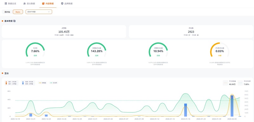The image size is (254, 122).
Task: Click the blue bar at 2026-01-16
Action: pyautogui.click(x=185, y=110)
